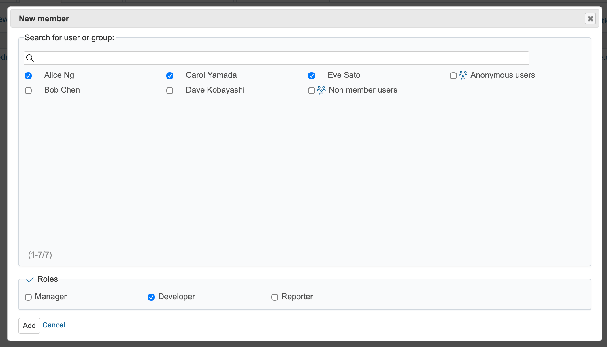Select the Dave Kobayashi checkbox

click(x=170, y=91)
